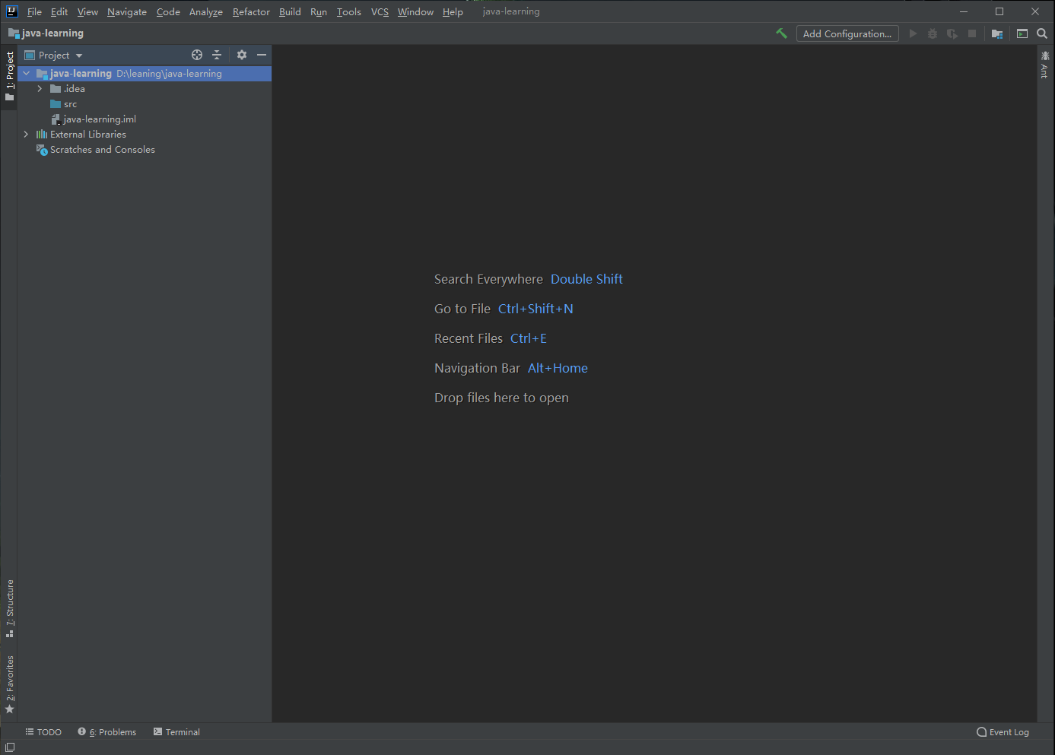
Task: Open the Refactor menu
Action: click(251, 11)
